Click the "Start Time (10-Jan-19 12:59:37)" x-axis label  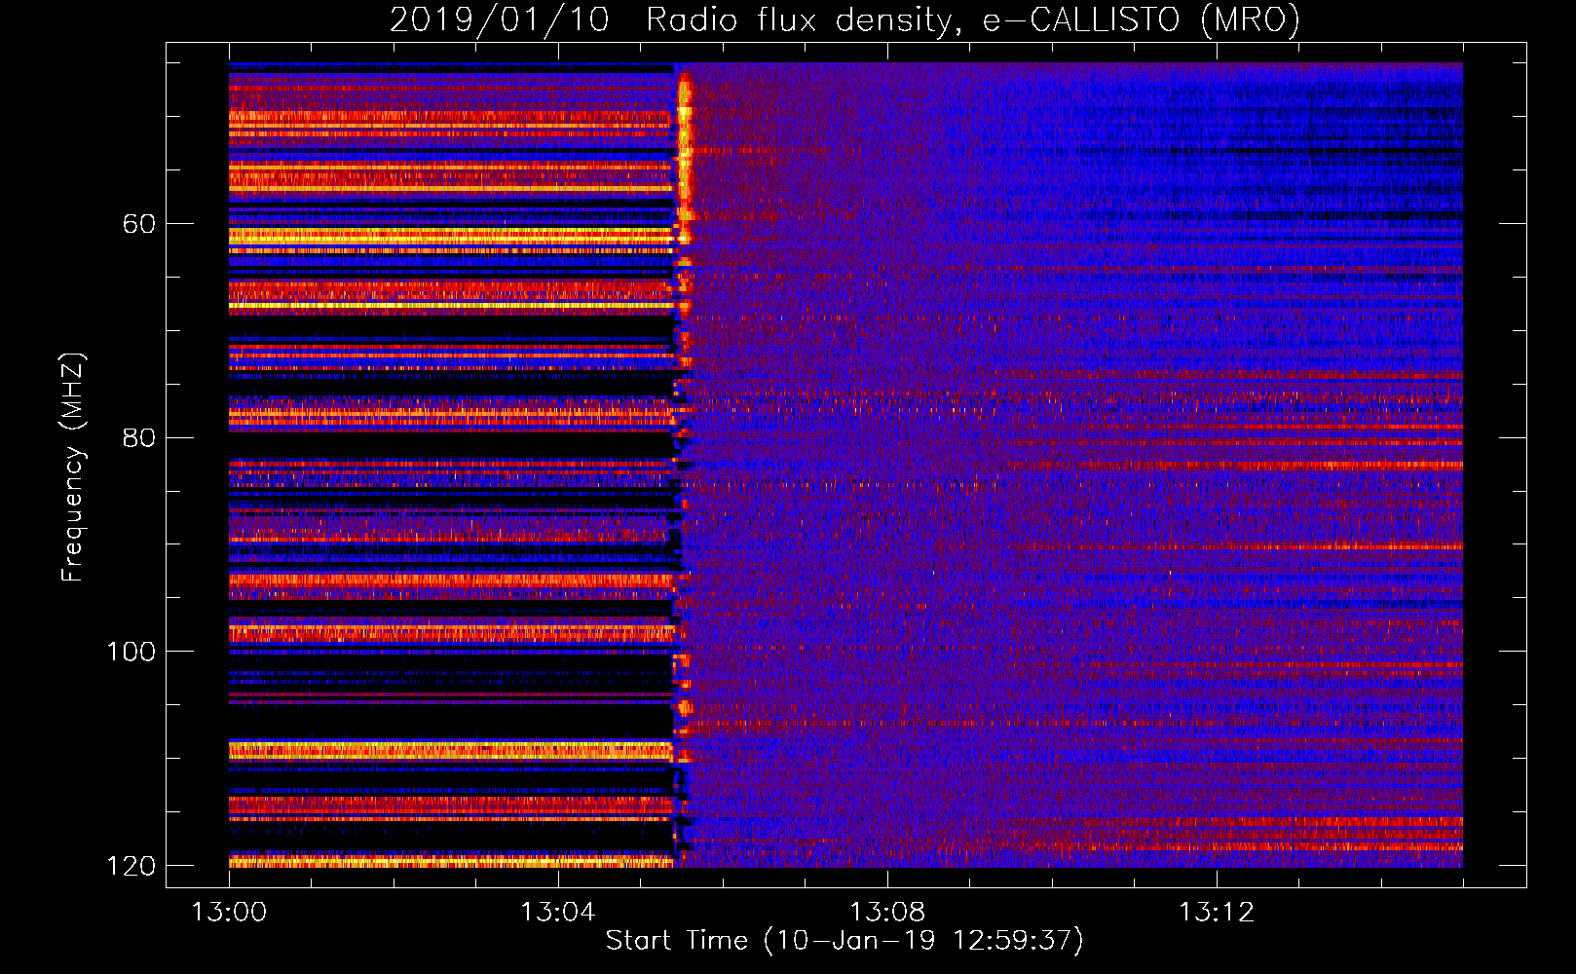[x=844, y=941]
